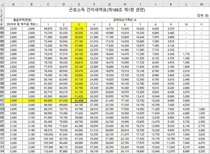The image size is (210, 154).
Task: Click cell 18,860 in column I
Action: click(140, 151)
